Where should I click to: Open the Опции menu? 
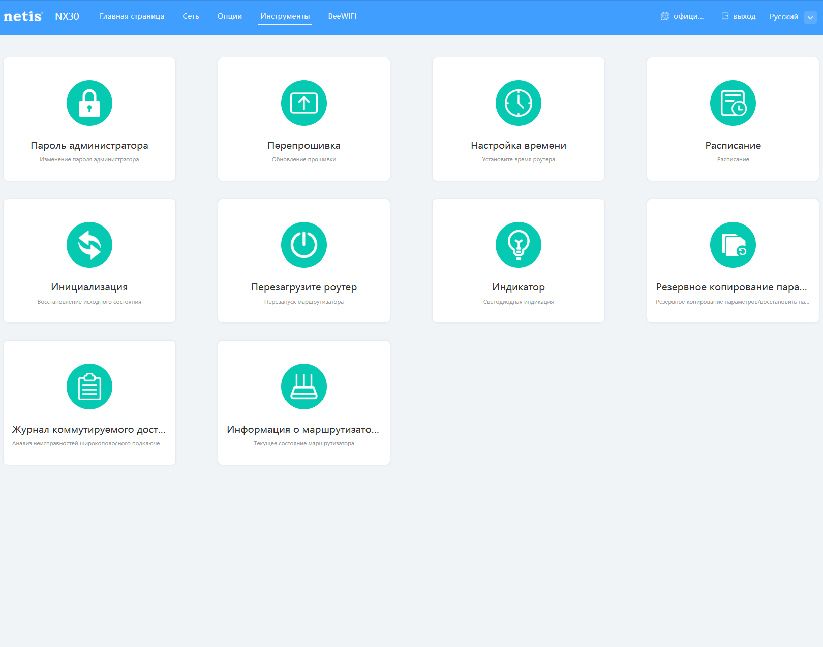pyautogui.click(x=230, y=16)
